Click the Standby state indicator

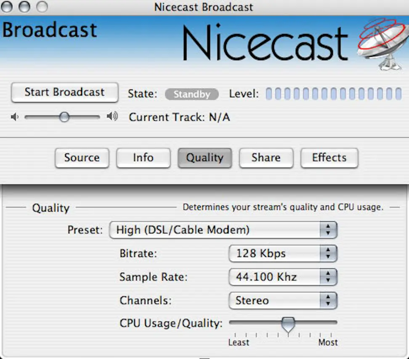click(x=192, y=94)
